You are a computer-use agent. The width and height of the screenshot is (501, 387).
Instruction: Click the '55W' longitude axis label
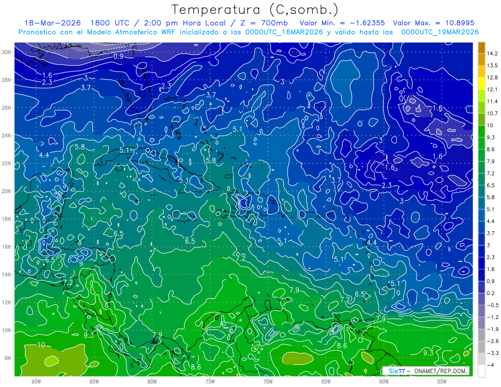[x=442, y=382]
